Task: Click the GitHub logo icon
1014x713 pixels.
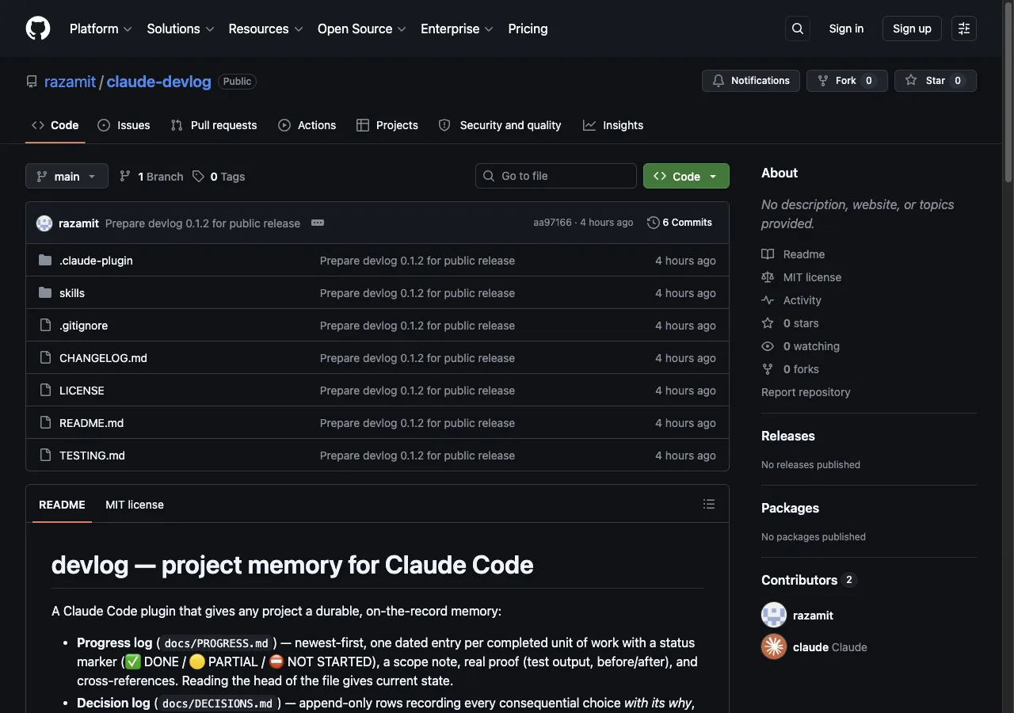Action: 38,29
